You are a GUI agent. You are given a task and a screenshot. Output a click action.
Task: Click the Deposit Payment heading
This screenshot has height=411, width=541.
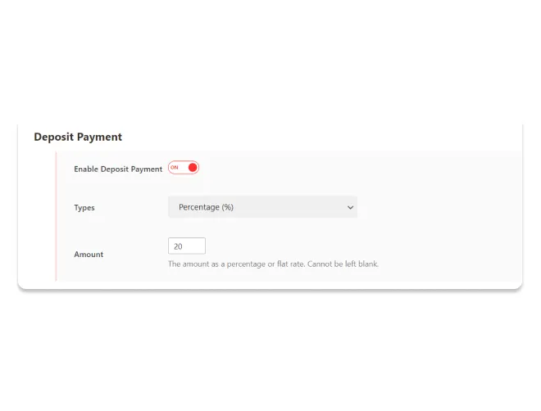(78, 137)
